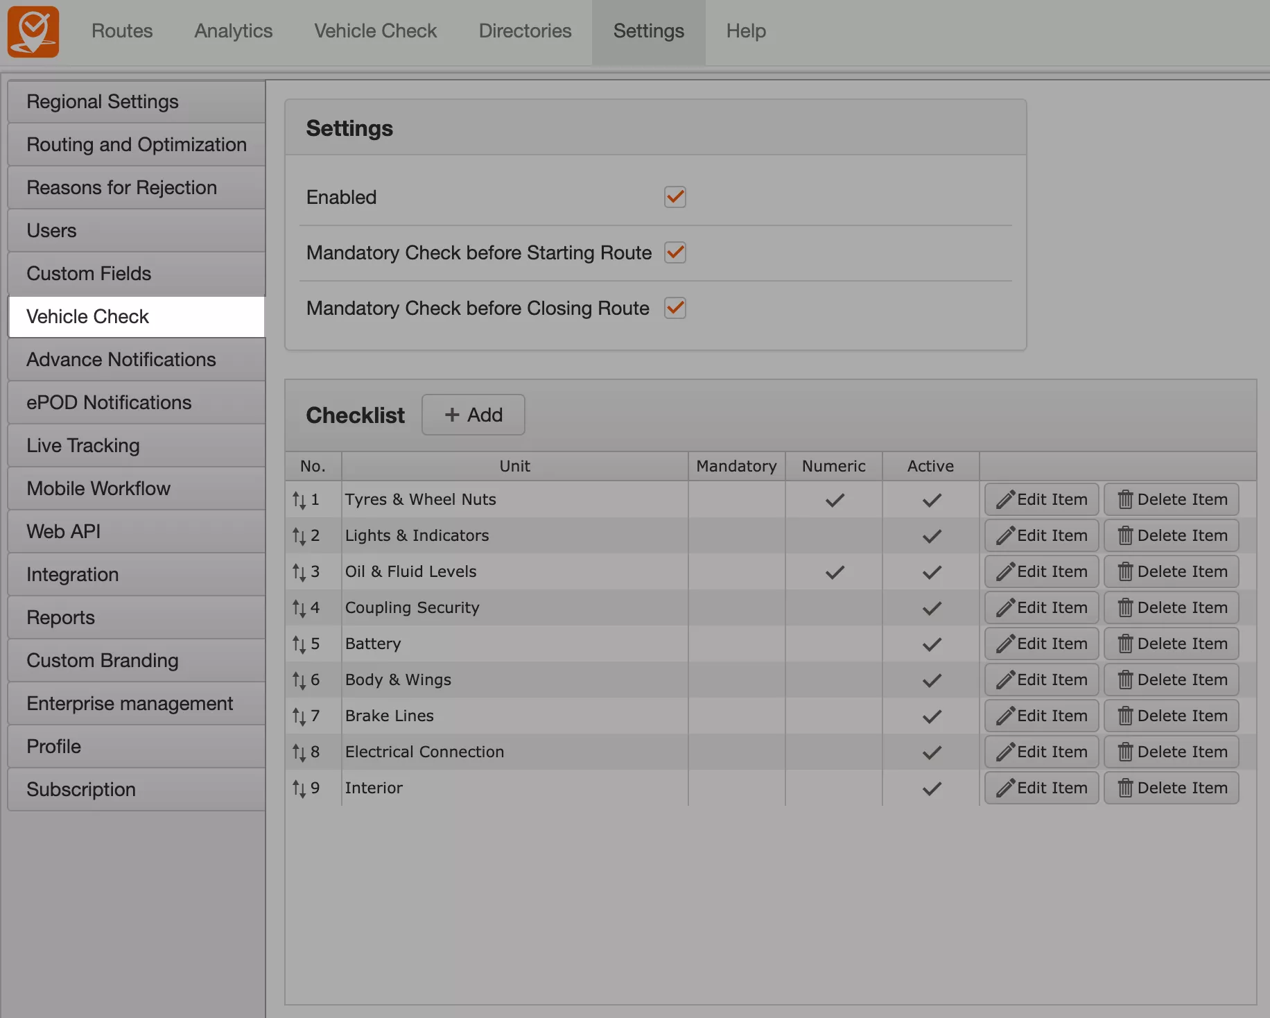Click reorder arrows for Electrical Connection
This screenshot has width=1270, height=1018.
pos(299,752)
